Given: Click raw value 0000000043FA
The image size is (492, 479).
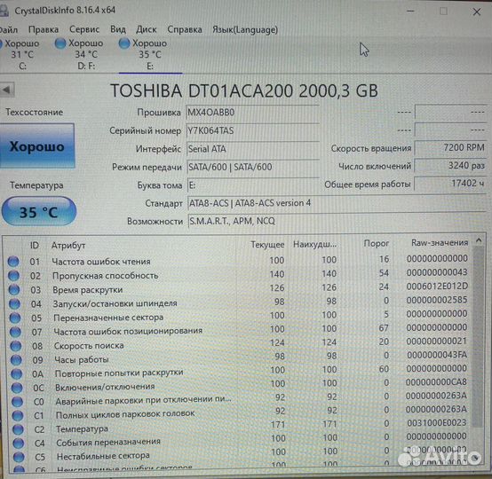Looking at the screenshot, I should [x=437, y=355].
